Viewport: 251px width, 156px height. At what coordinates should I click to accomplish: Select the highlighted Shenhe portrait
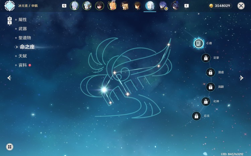tap(150, 6)
